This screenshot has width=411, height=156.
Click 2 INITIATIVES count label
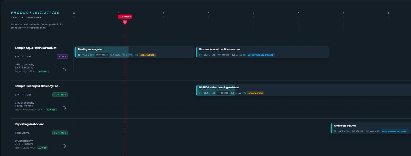(23, 95)
